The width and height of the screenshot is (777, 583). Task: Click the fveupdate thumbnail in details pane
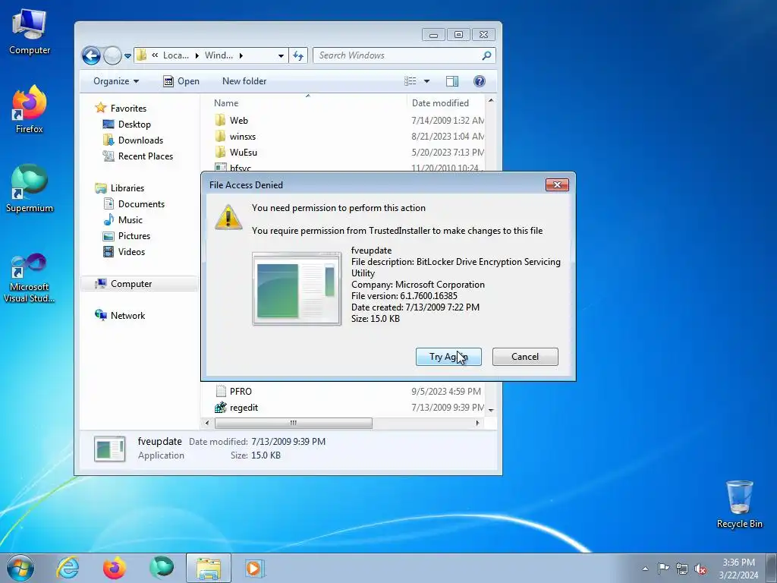tap(109, 449)
